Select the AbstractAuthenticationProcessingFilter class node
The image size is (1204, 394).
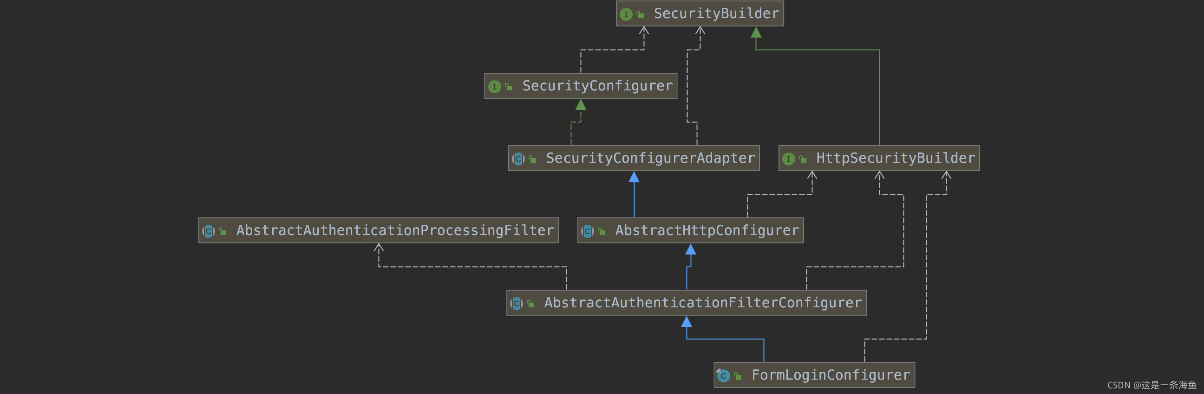click(378, 230)
